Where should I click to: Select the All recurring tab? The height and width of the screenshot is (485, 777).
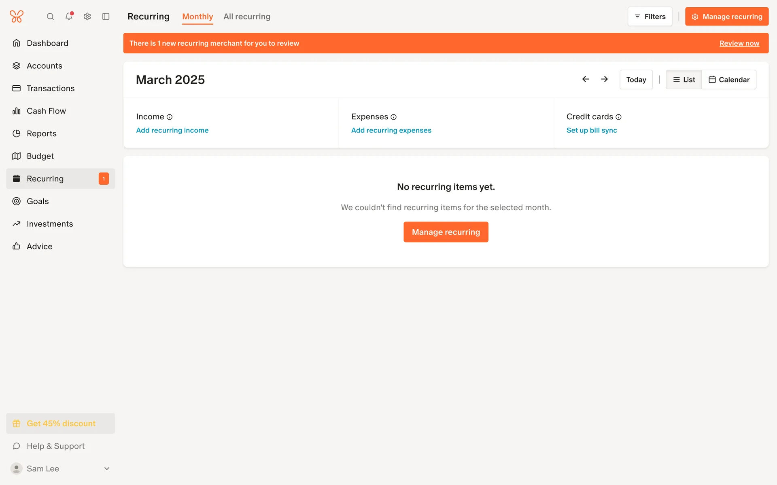(x=247, y=17)
